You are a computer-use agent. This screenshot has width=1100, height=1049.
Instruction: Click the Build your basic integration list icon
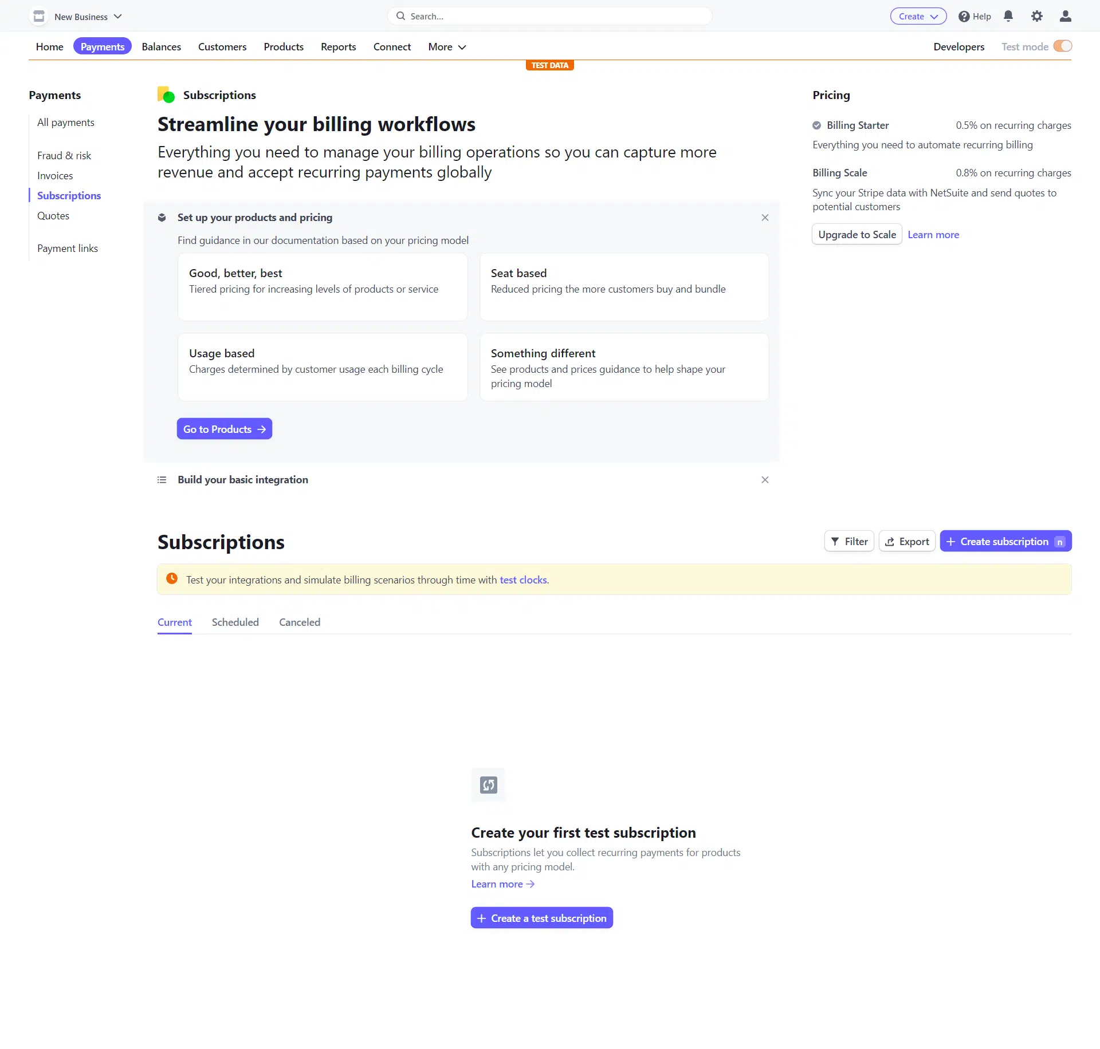162,480
